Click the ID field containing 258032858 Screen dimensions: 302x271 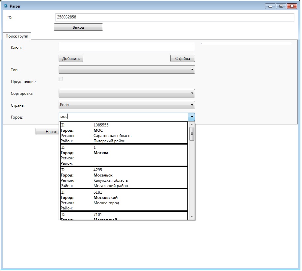tap(175, 17)
